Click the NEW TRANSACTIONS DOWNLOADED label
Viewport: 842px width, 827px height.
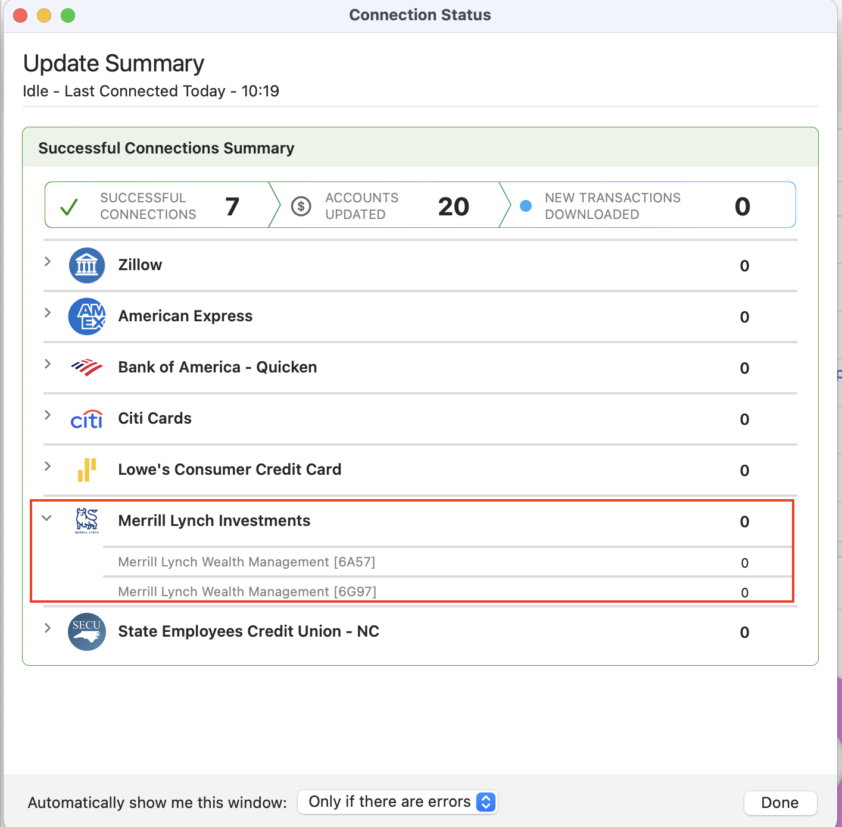[x=613, y=206]
